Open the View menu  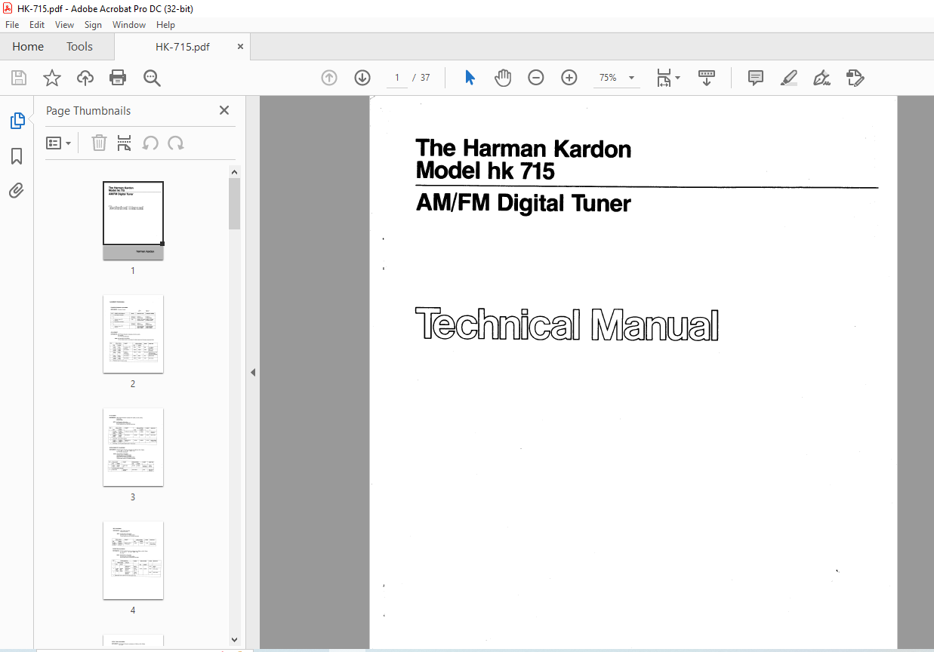(64, 25)
